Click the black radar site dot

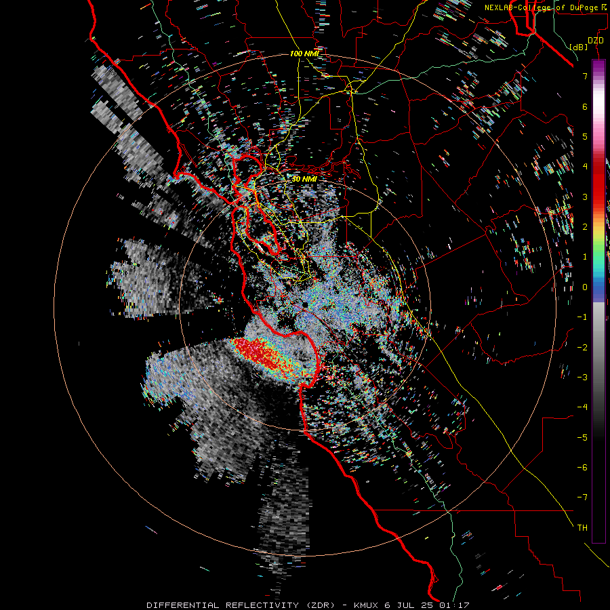[x=306, y=304]
